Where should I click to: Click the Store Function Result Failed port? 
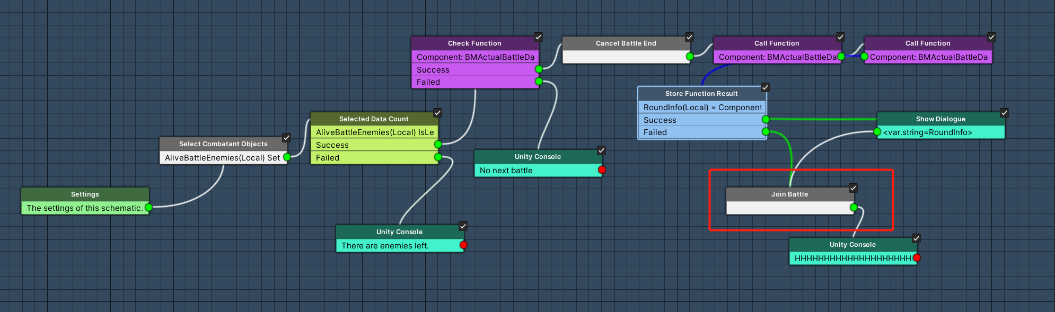[x=766, y=132]
